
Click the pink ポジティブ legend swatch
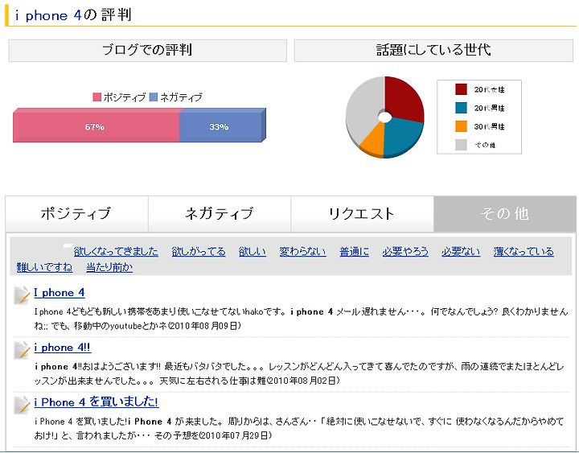pos(96,97)
